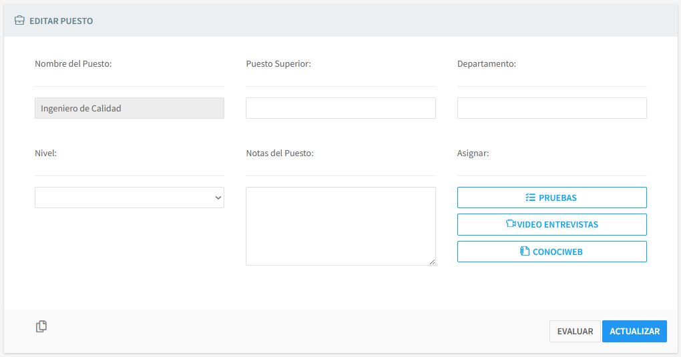Click the Asignar label
Screen dimensions: 681x357
[473, 153]
